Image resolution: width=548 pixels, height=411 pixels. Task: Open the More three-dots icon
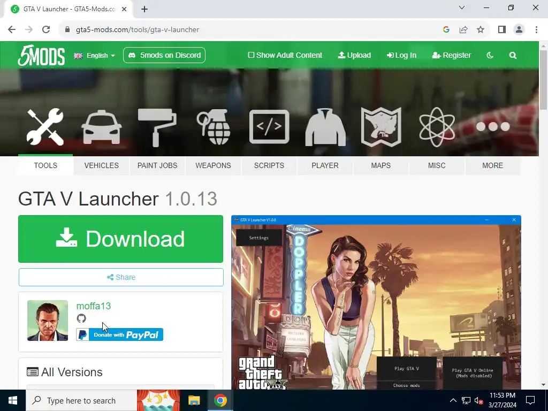point(493,126)
